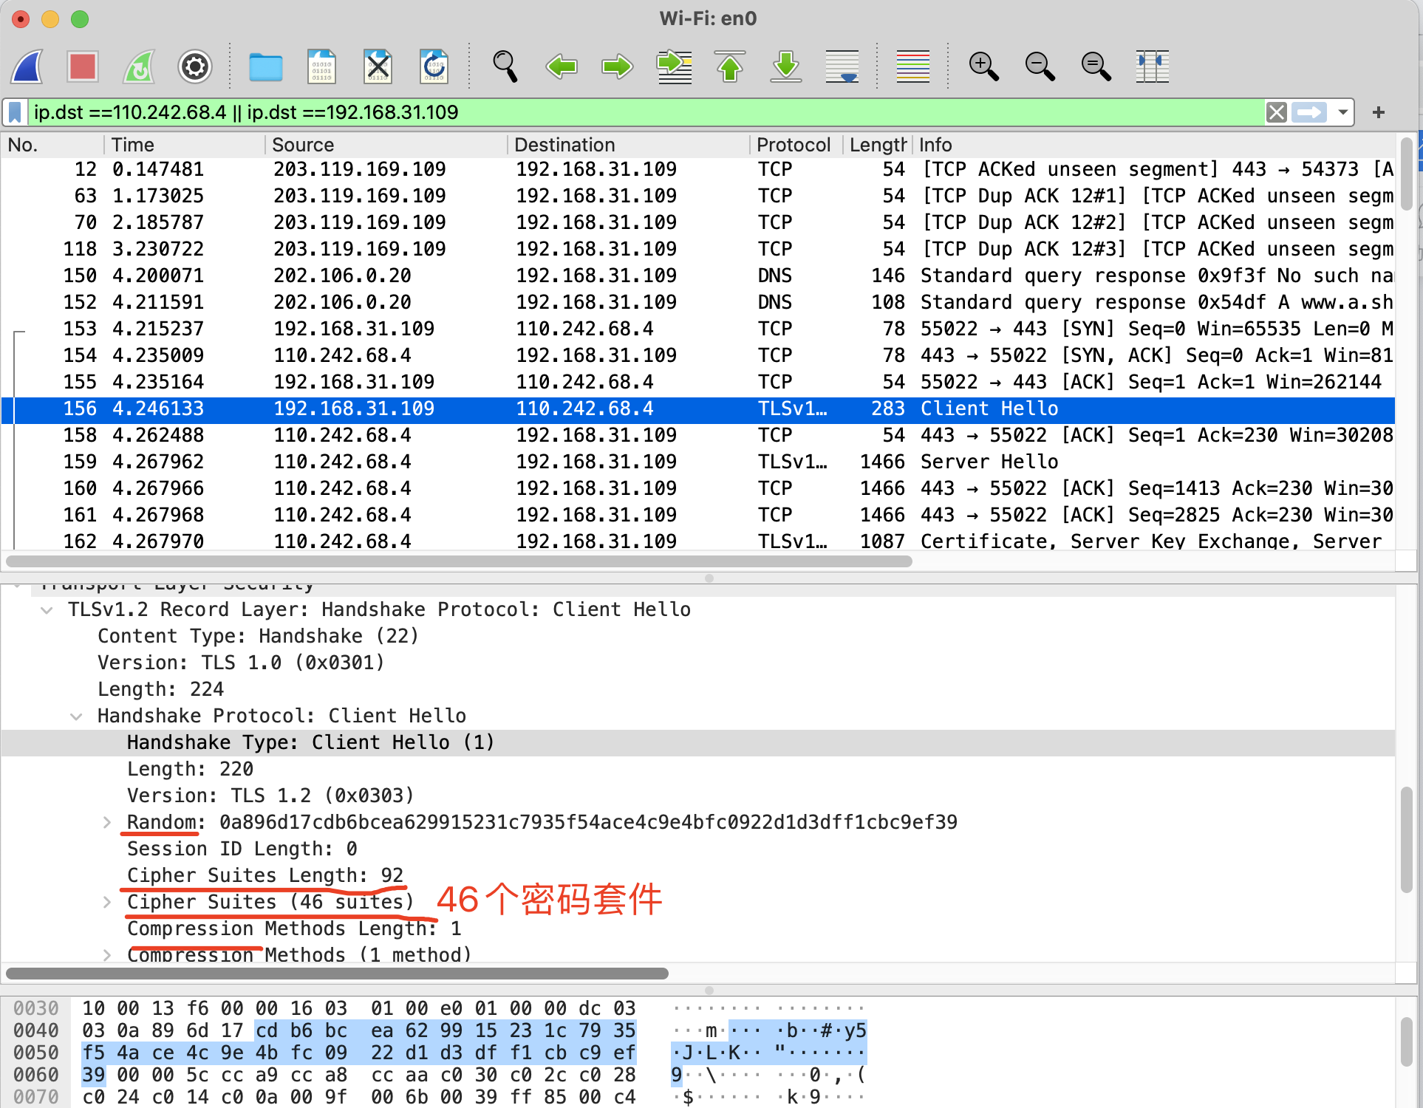Open the display filter bookmarks
This screenshot has width=1423, height=1108.
click(x=13, y=112)
